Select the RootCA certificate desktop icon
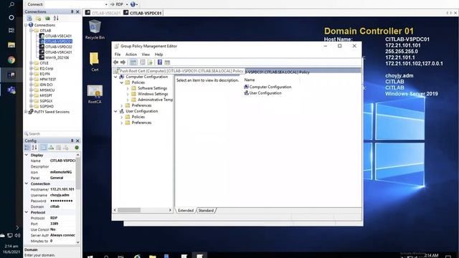Image resolution: width=459 pixels, height=258 pixels. click(x=95, y=94)
